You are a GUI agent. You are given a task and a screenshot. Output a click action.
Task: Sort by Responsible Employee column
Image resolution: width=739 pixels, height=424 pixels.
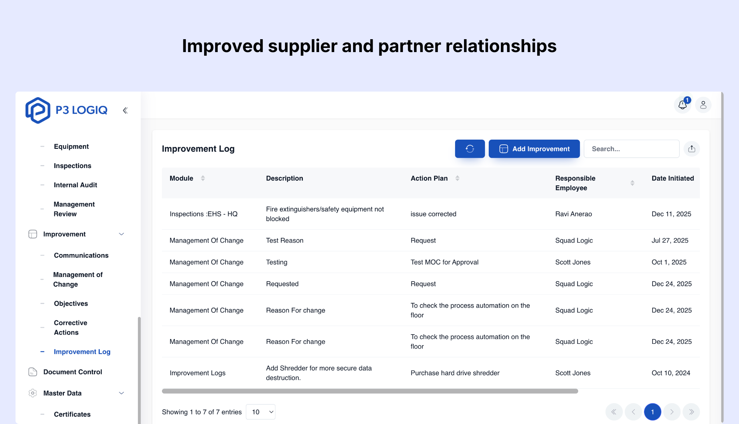tap(633, 183)
